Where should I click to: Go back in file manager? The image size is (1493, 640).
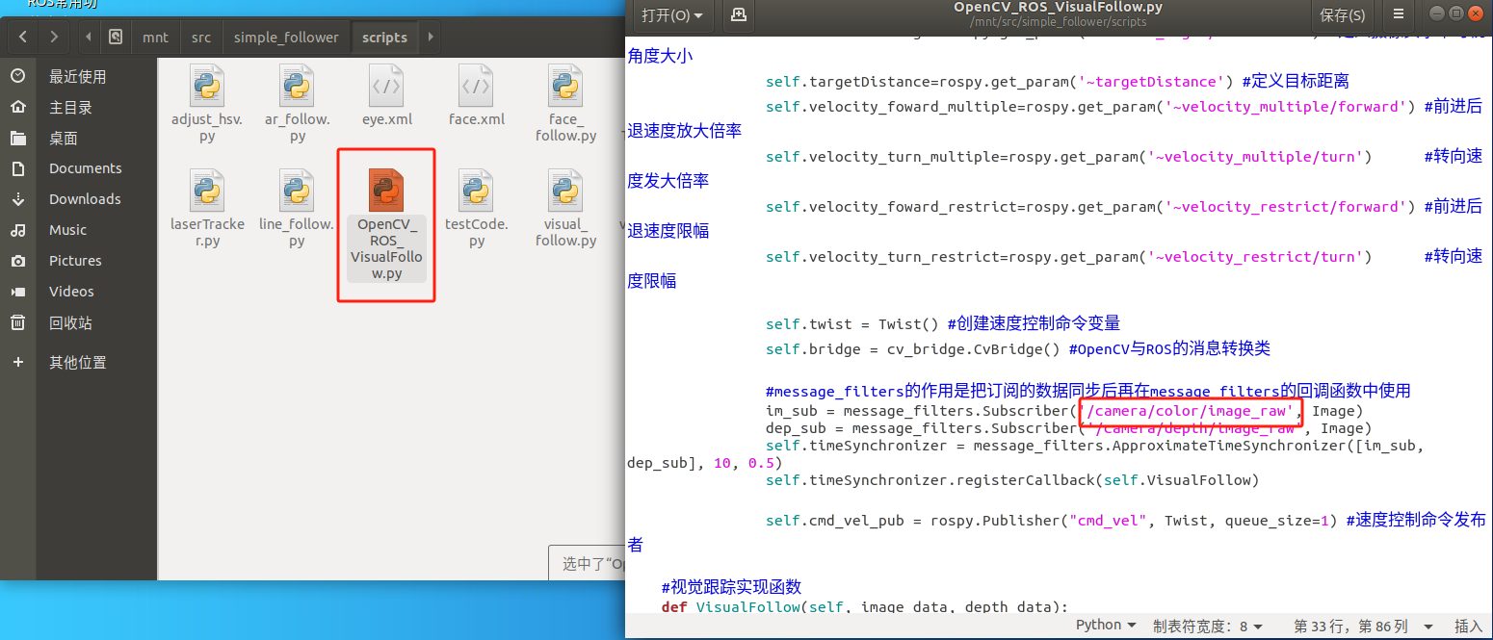[23, 38]
